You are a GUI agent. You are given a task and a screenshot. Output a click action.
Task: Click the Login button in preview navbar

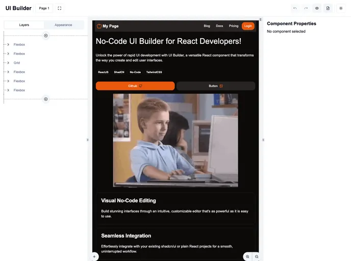coord(248,26)
